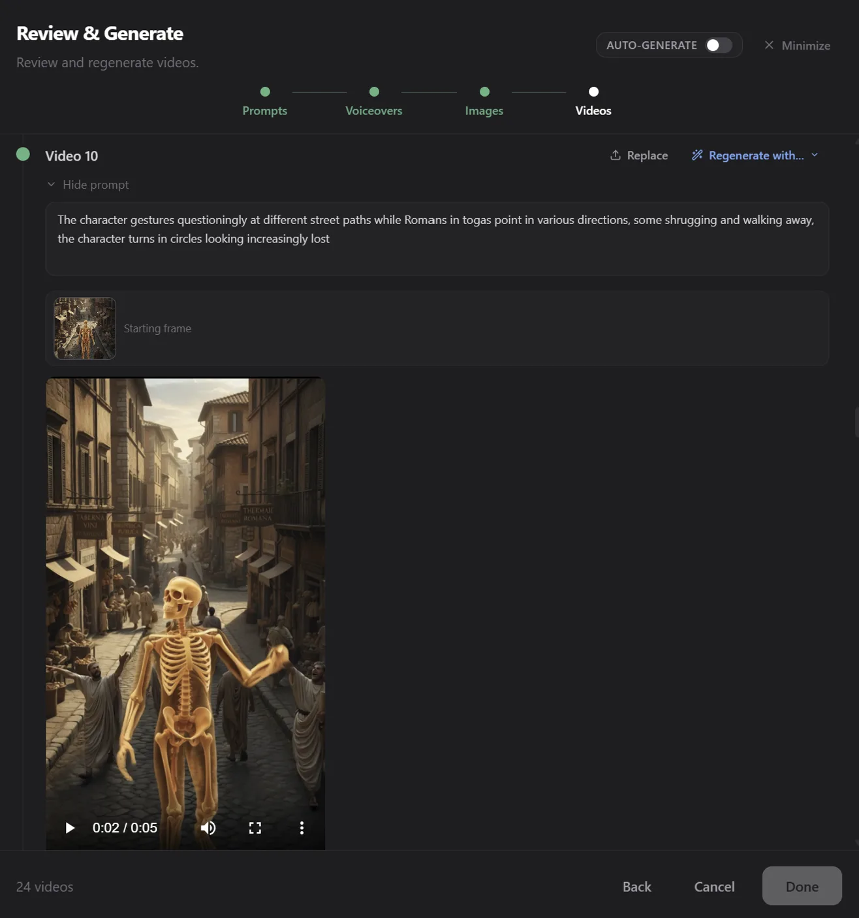The height and width of the screenshot is (918, 859).
Task: Click the Review & Generate heading
Action: pyautogui.click(x=100, y=33)
